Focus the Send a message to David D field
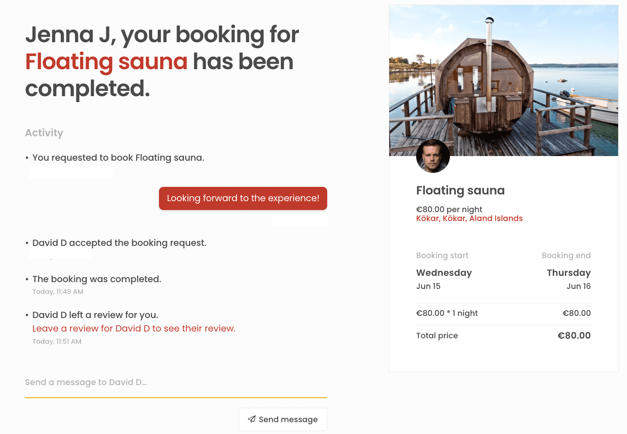627x434 pixels. point(176,383)
